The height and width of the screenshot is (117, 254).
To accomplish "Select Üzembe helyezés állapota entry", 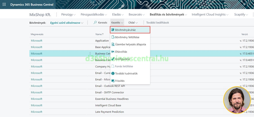I will [x=130, y=44].
